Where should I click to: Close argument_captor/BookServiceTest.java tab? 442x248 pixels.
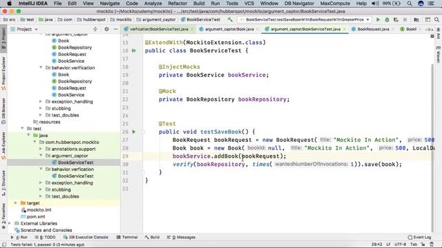(344, 29)
